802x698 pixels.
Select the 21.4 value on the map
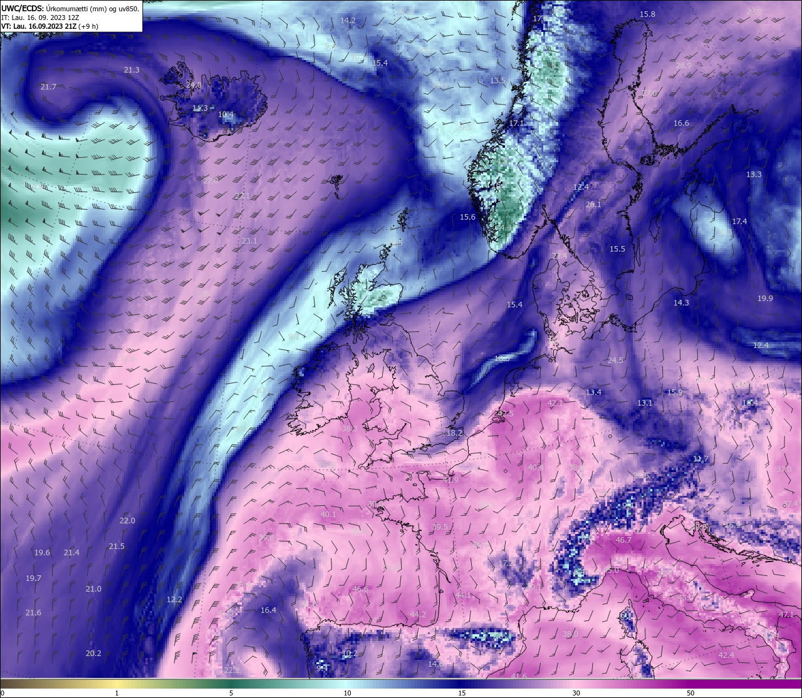pos(71,553)
